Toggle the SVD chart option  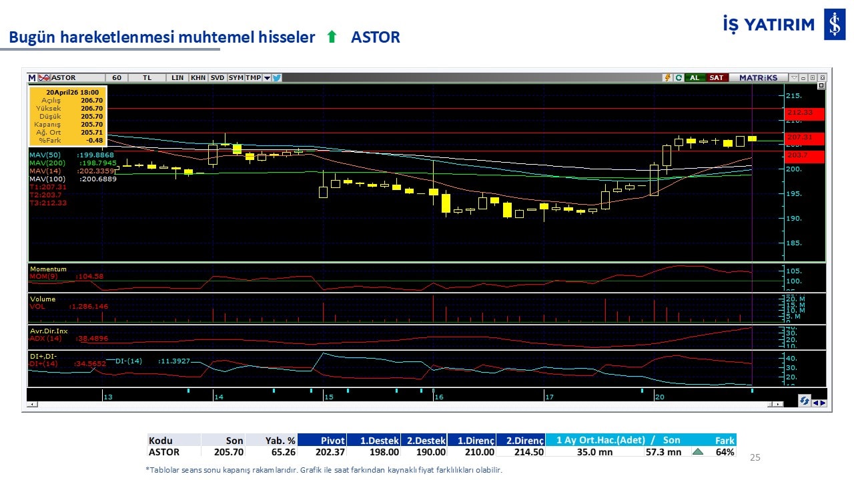[x=218, y=78]
